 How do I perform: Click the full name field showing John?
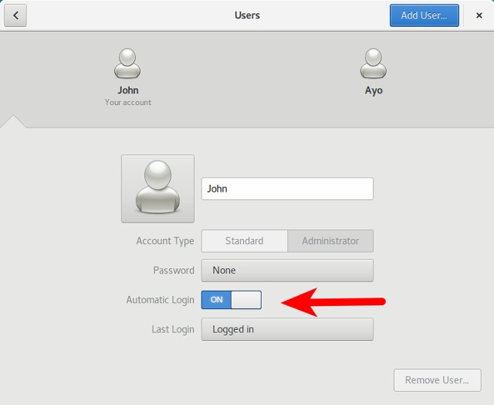click(287, 189)
